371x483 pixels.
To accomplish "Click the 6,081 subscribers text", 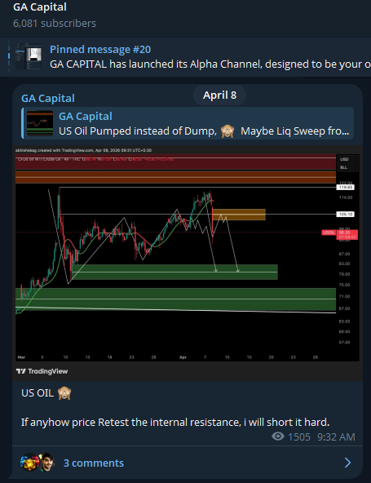I will pyautogui.click(x=55, y=24).
